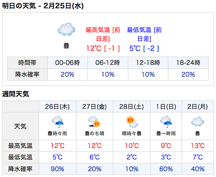Click the 13℃ high temperature for Monday

pyautogui.click(x=198, y=146)
